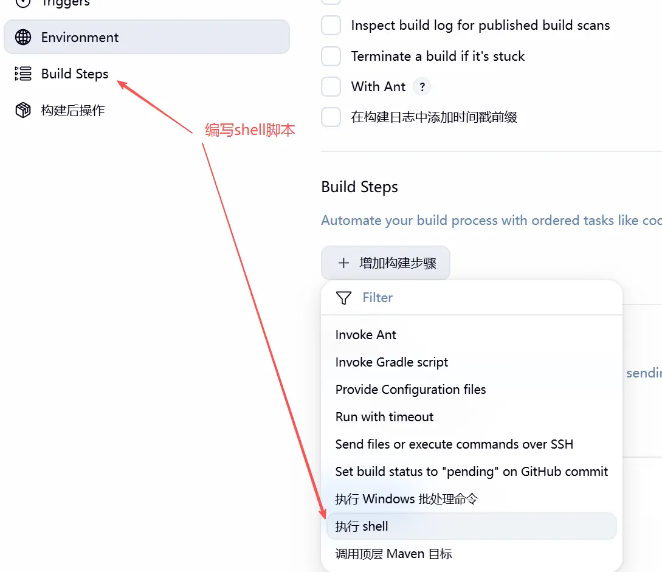This screenshot has width=662, height=572.
Task: Click the With Ant help question icon
Action: point(422,87)
